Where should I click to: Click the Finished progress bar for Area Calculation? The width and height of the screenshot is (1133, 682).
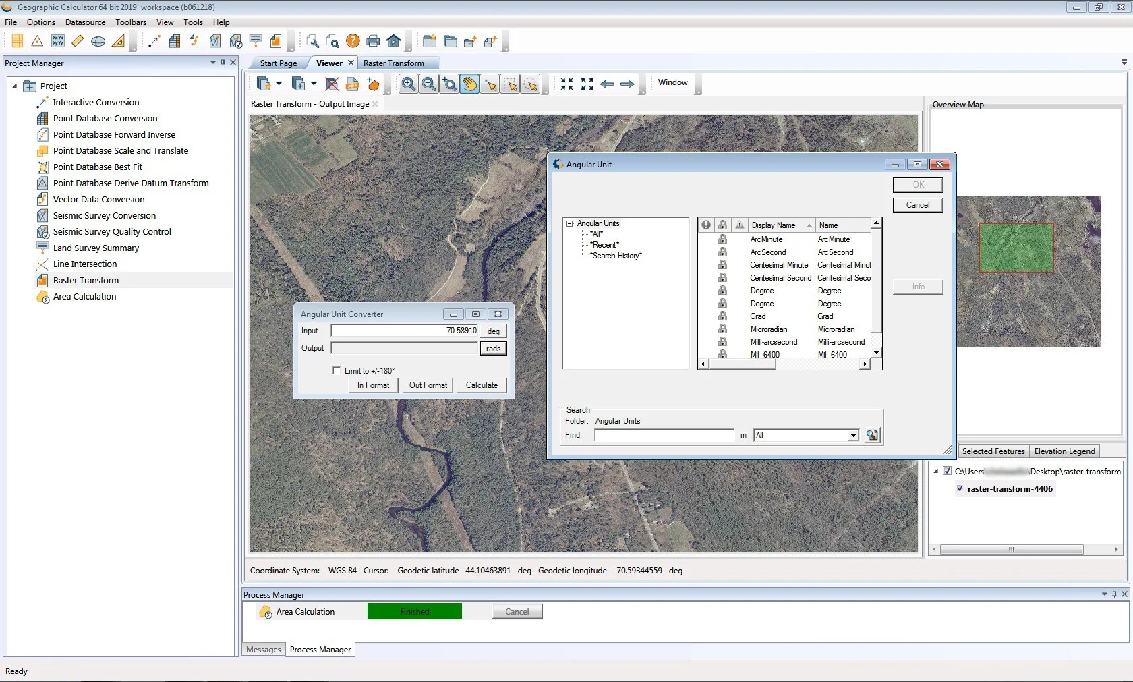coord(415,611)
